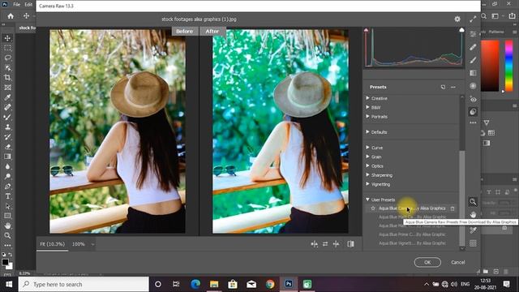Open the Edit sliders panel in Camera Raw
This screenshot has width=519, height=292.
coord(473,34)
